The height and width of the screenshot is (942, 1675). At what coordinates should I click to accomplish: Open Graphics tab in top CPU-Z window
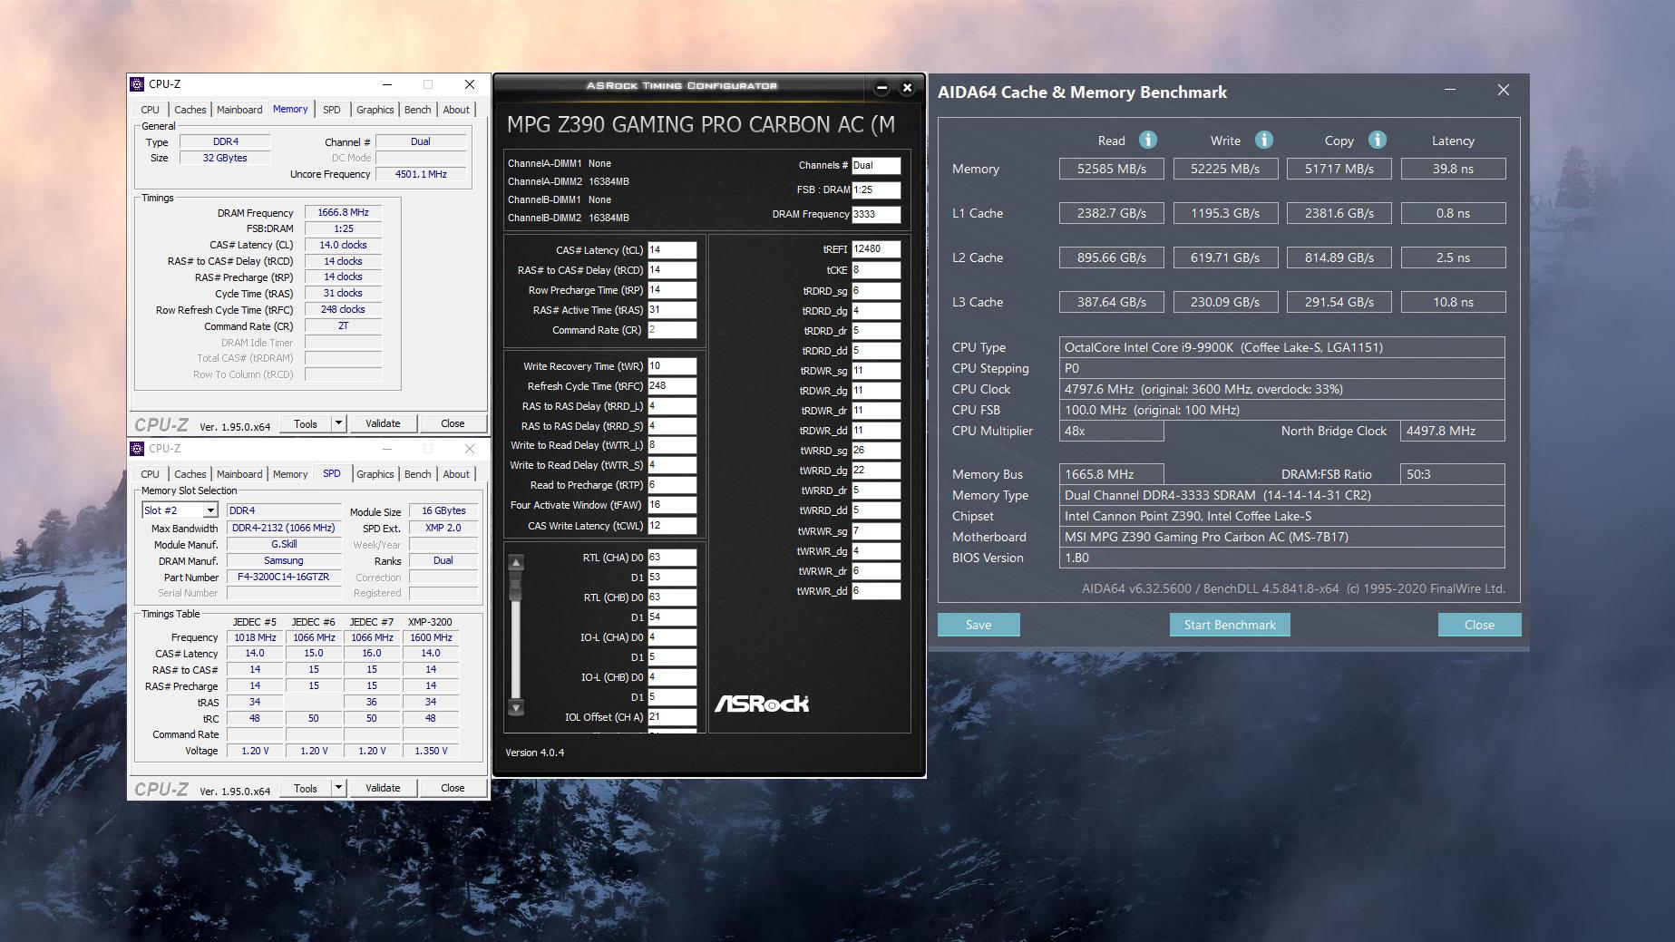pos(375,110)
